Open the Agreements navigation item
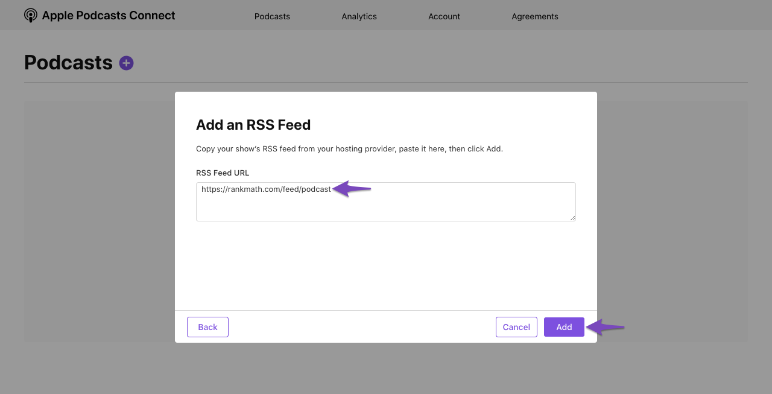This screenshot has width=772, height=394. coord(535,16)
